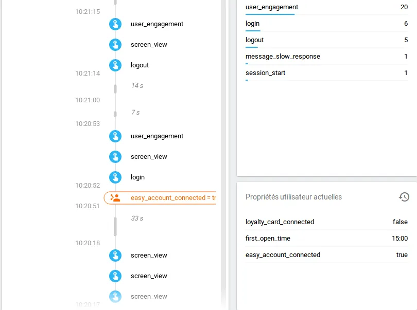Click the screen_view icon above login
The height and width of the screenshot is (310, 417).
pos(115,157)
